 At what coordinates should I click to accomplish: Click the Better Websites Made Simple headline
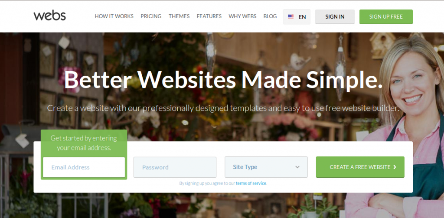223,79
